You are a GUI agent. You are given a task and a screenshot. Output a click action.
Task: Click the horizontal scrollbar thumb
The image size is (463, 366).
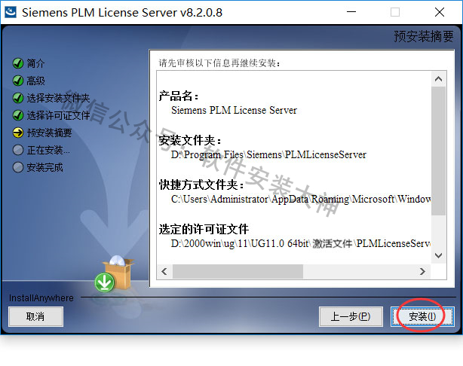238,271
